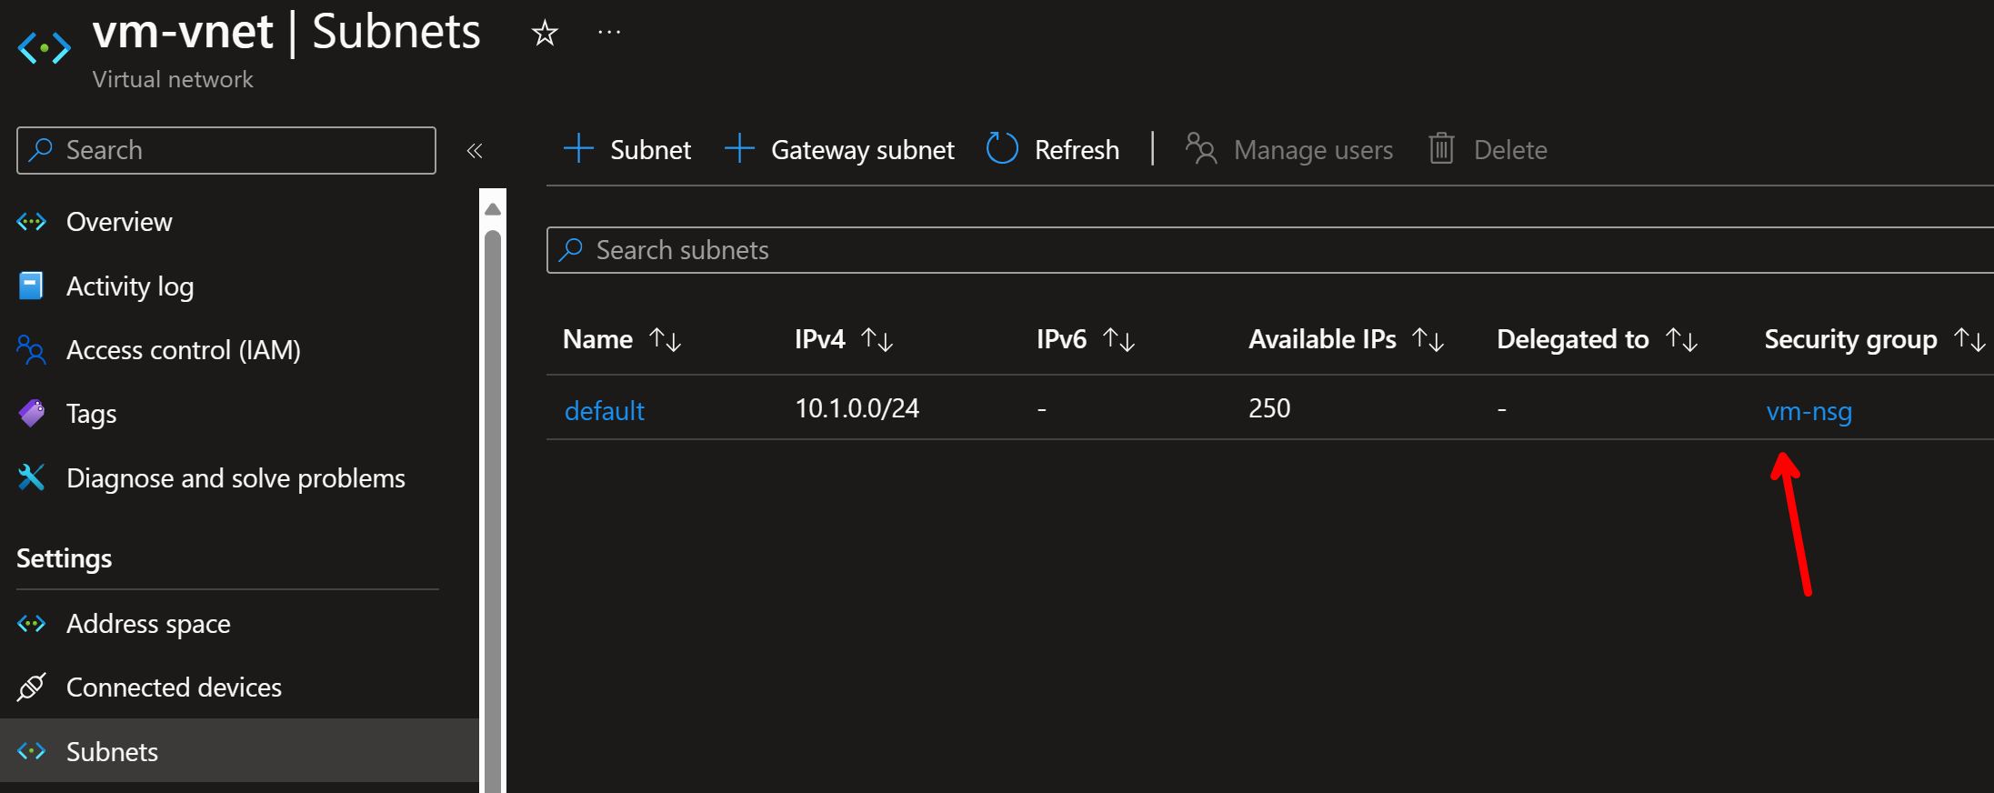
Task: Sort by IPv6 column
Action: click(1086, 340)
